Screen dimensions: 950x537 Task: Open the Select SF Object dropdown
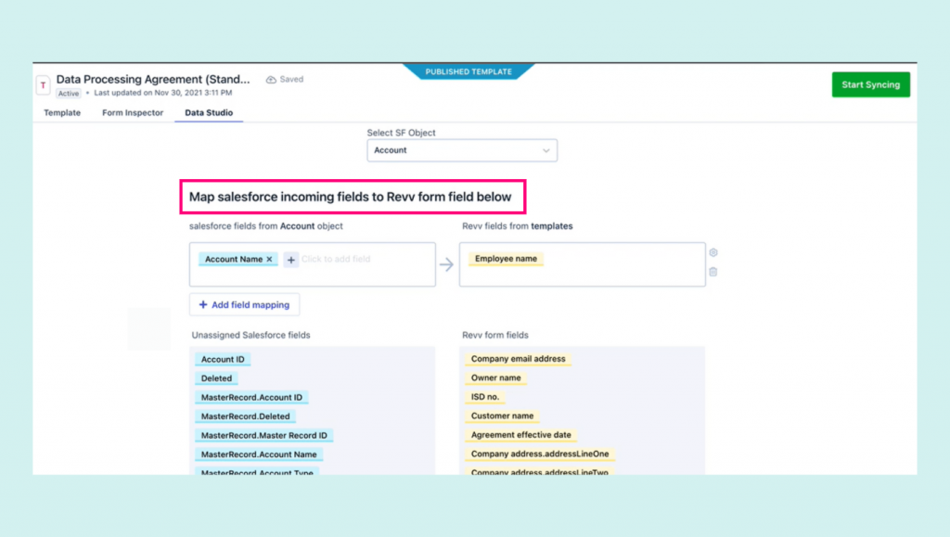coord(462,150)
